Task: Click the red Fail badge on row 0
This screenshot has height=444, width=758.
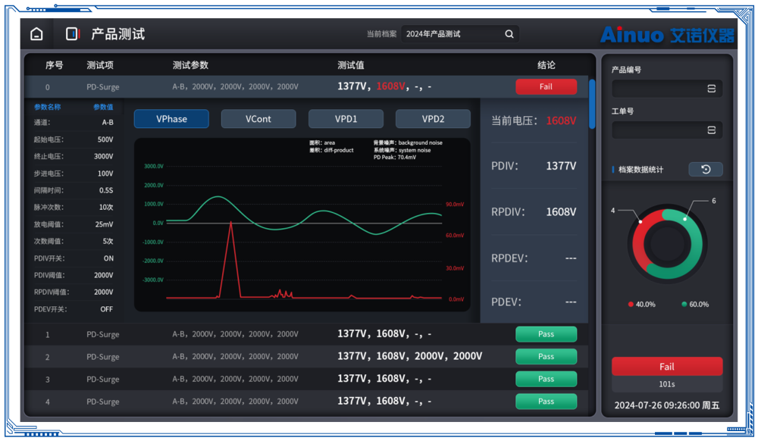Action: [546, 87]
